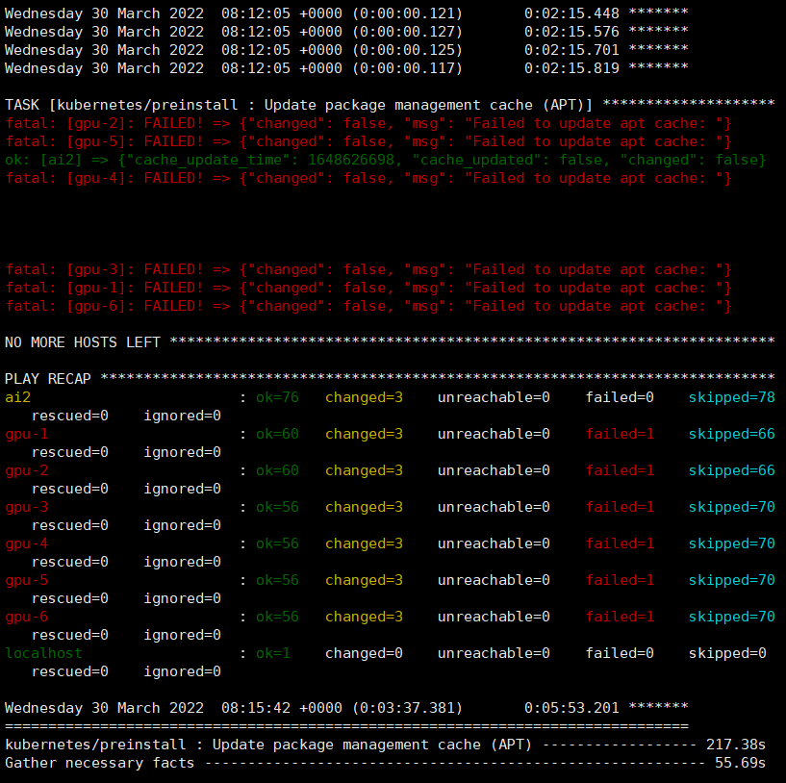Click the gpu-5 host name in recap
Screen dimensions: 786x783
[x=27, y=580]
